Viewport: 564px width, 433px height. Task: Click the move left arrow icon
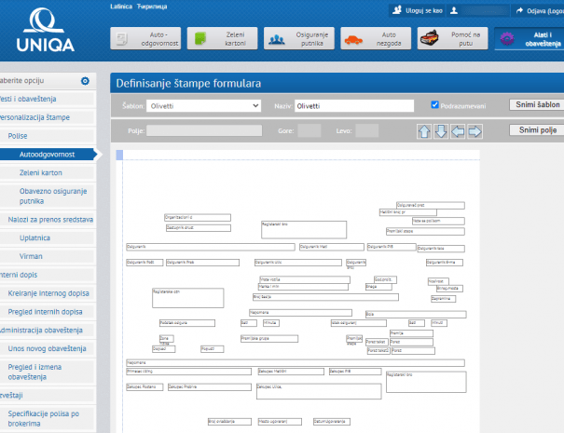point(458,131)
